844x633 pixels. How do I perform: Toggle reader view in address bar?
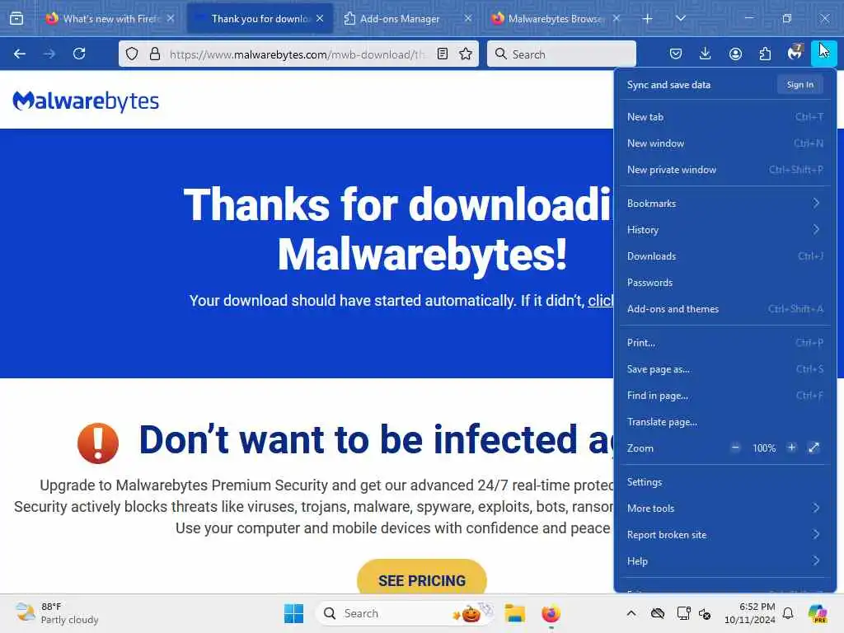tap(443, 54)
